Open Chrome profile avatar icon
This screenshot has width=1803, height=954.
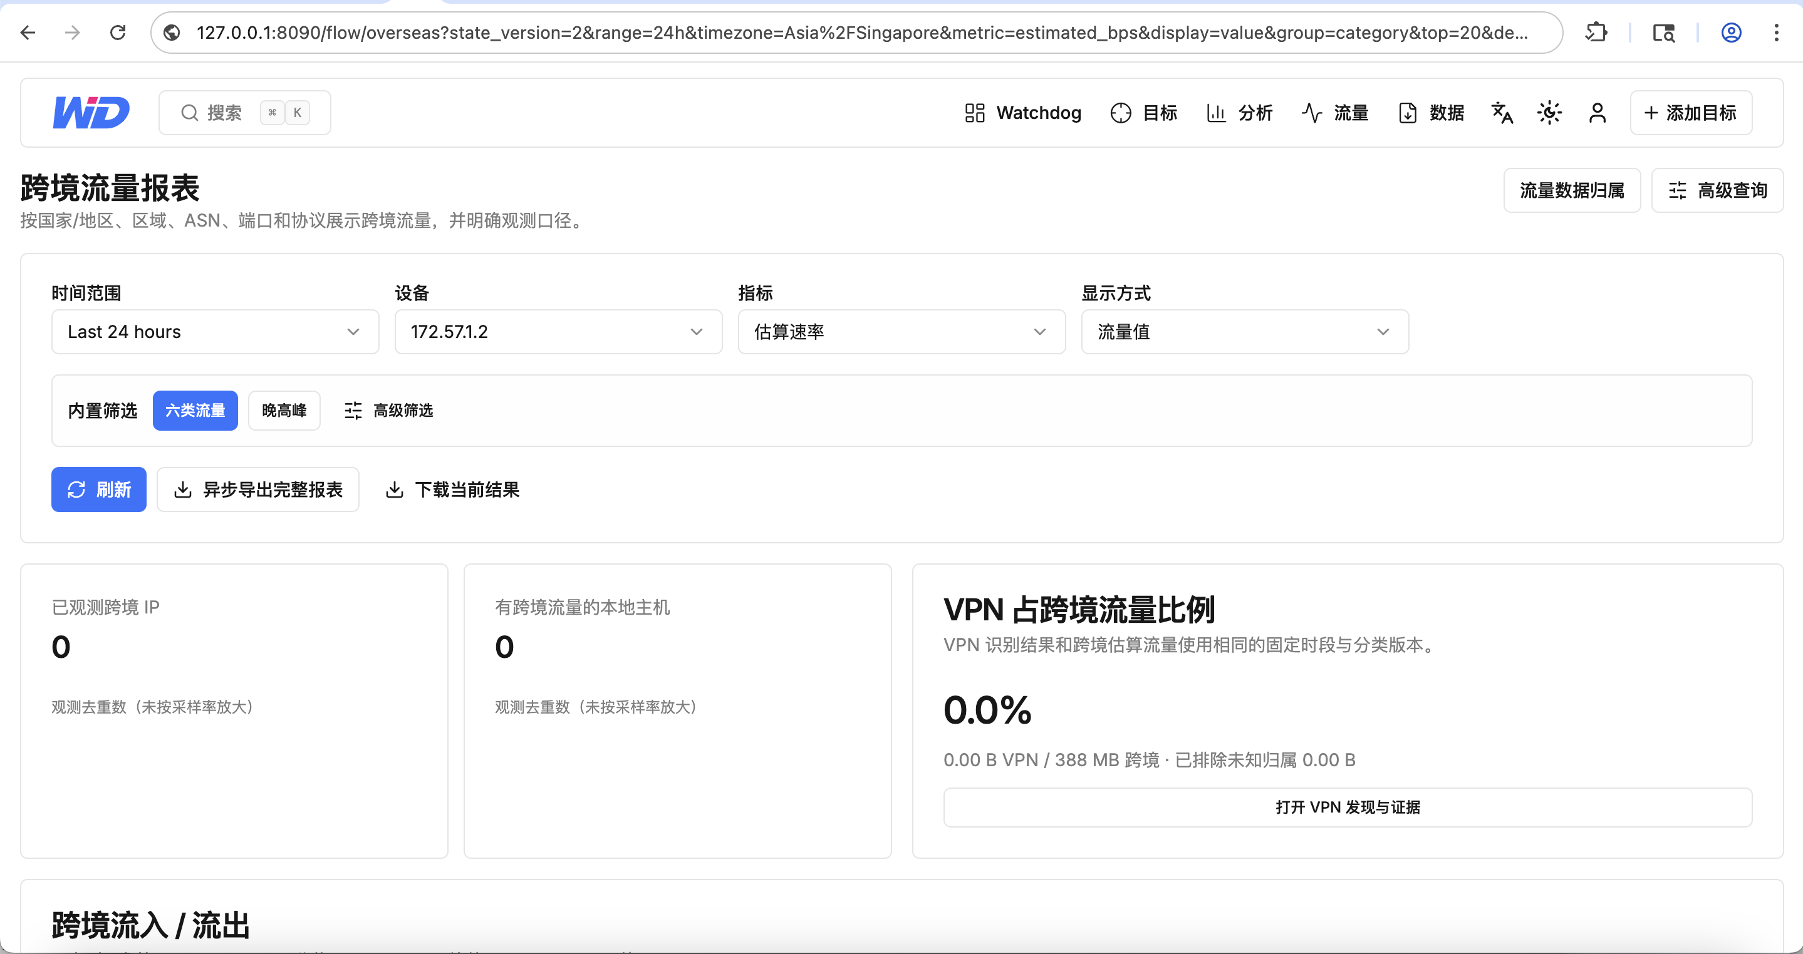(1732, 32)
